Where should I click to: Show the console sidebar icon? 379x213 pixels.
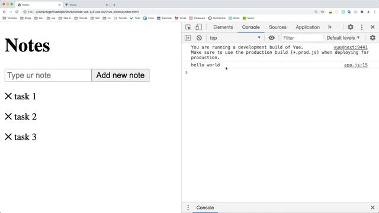click(x=188, y=38)
